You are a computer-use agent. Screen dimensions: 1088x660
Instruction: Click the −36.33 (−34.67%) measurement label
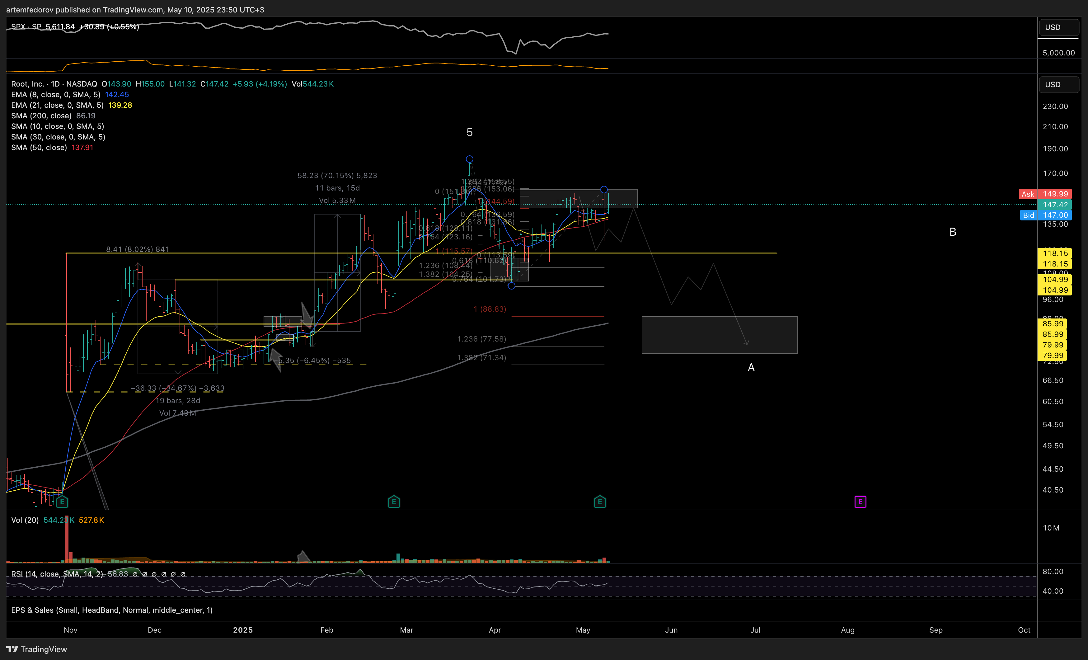177,388
